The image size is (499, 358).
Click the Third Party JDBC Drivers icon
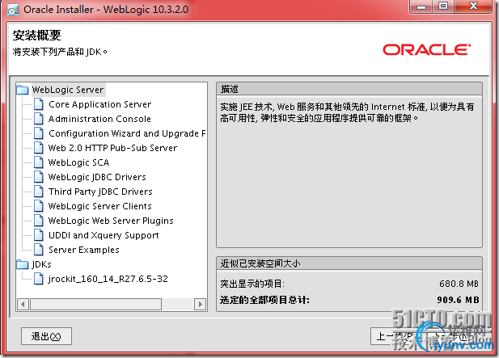pyautogui.click(x=39, y=192)
